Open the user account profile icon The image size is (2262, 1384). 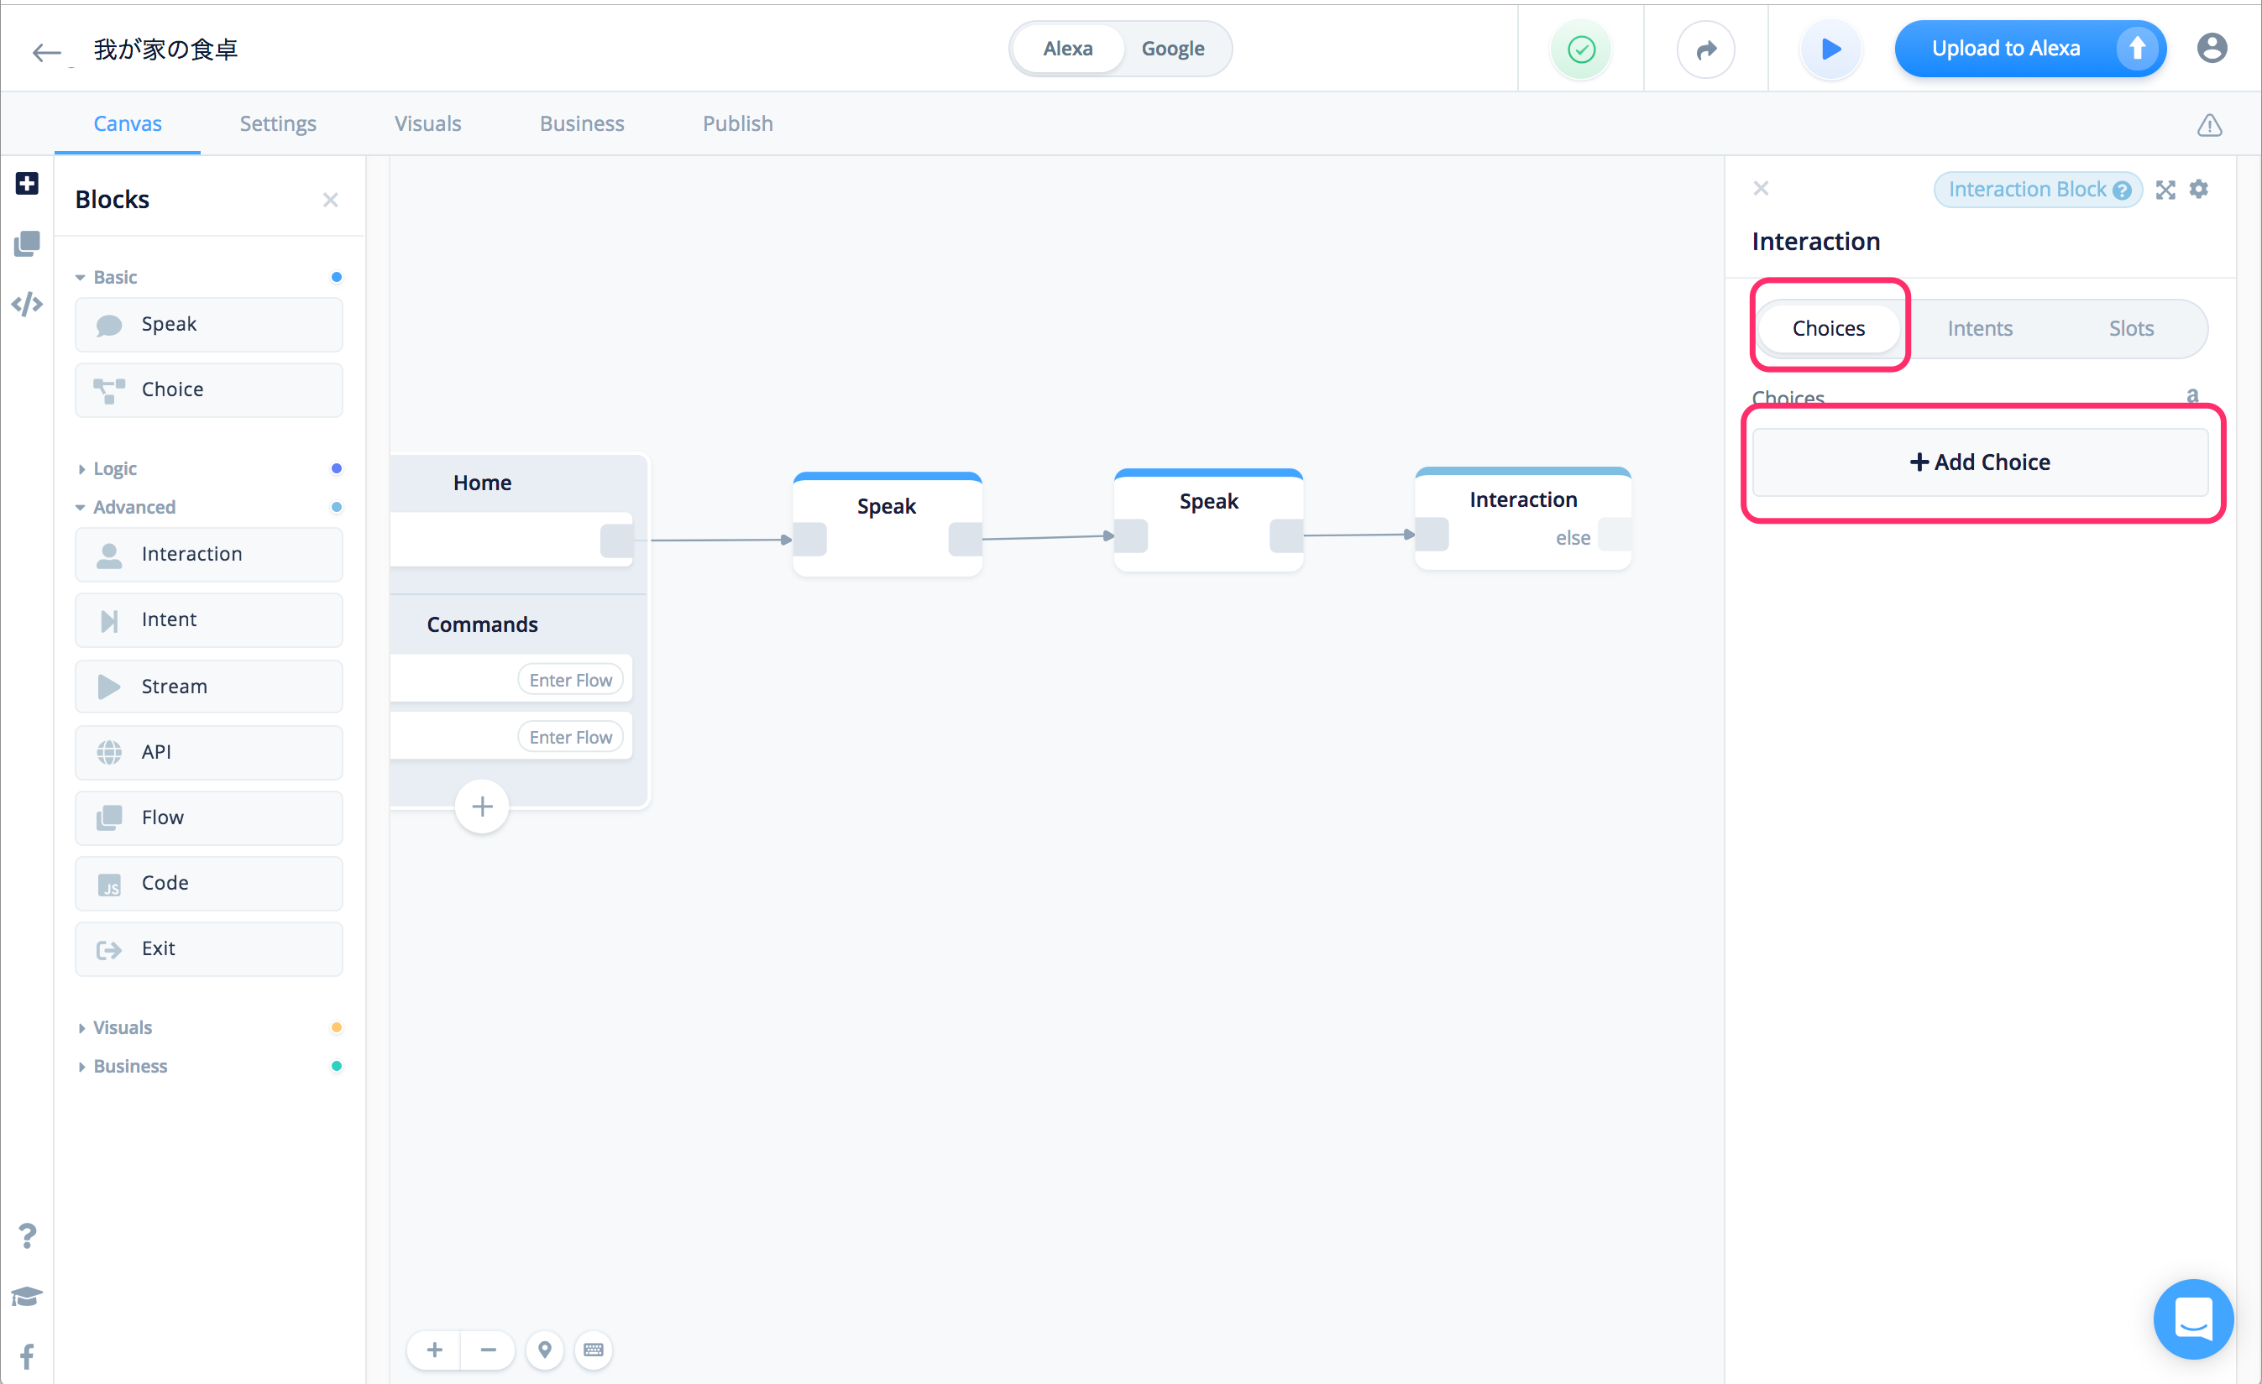coord(2212,48)
